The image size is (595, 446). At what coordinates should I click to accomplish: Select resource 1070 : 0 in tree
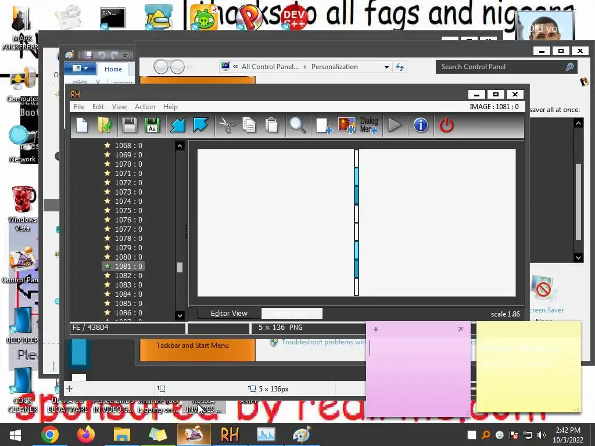(x=128, y=164)
